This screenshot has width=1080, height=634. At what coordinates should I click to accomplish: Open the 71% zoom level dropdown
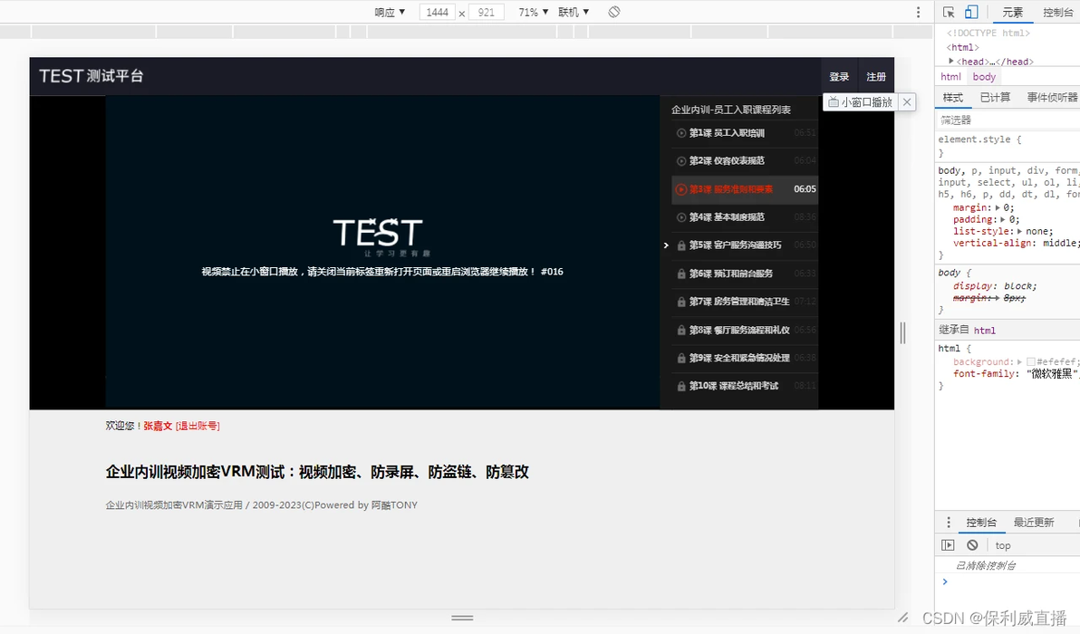click(533, 12)
